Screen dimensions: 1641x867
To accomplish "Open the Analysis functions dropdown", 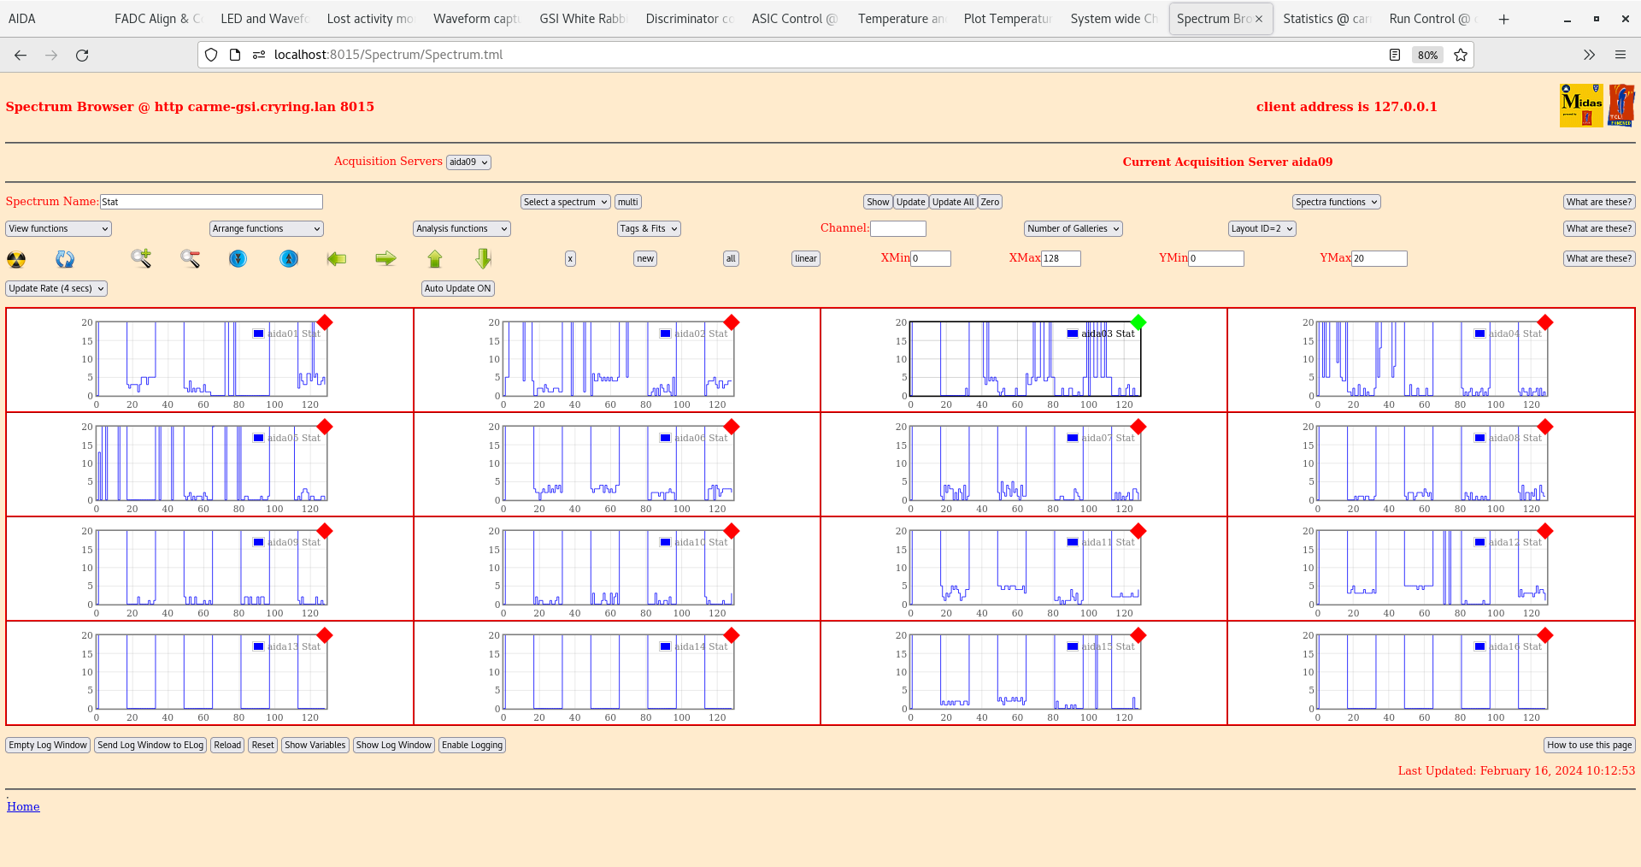I will tap(462, 228).
